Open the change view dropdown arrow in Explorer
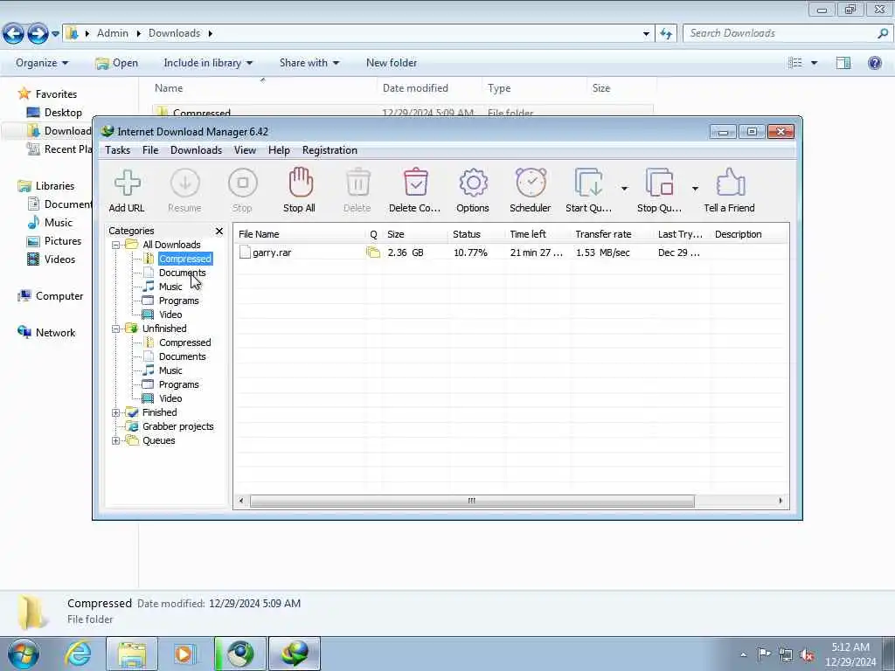The image size is (895, 671). 814,63
